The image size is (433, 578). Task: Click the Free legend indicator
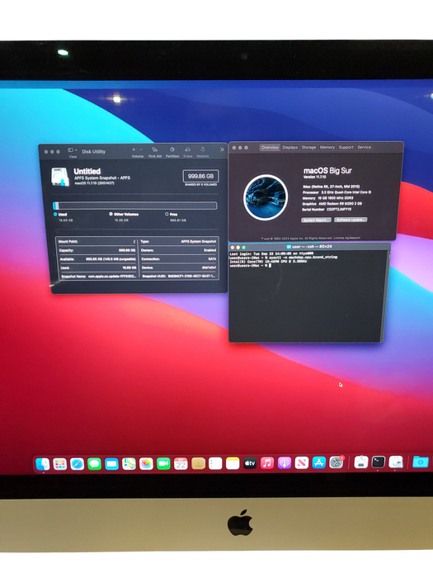167,214
